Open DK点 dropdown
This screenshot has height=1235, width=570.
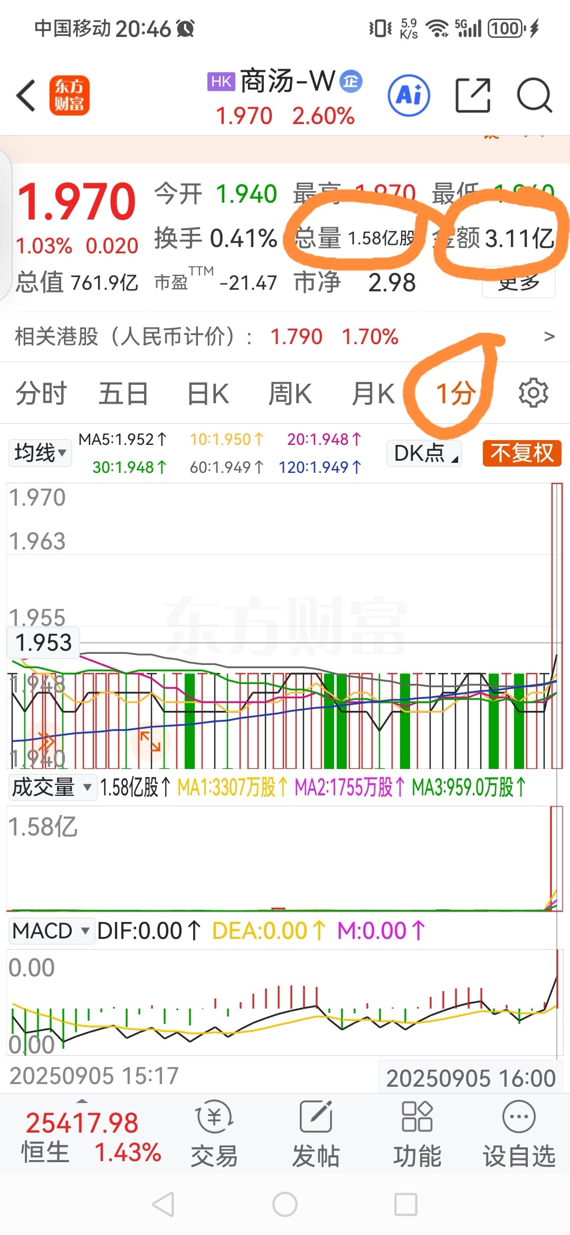pyautogui.click(x=424, y=453)
